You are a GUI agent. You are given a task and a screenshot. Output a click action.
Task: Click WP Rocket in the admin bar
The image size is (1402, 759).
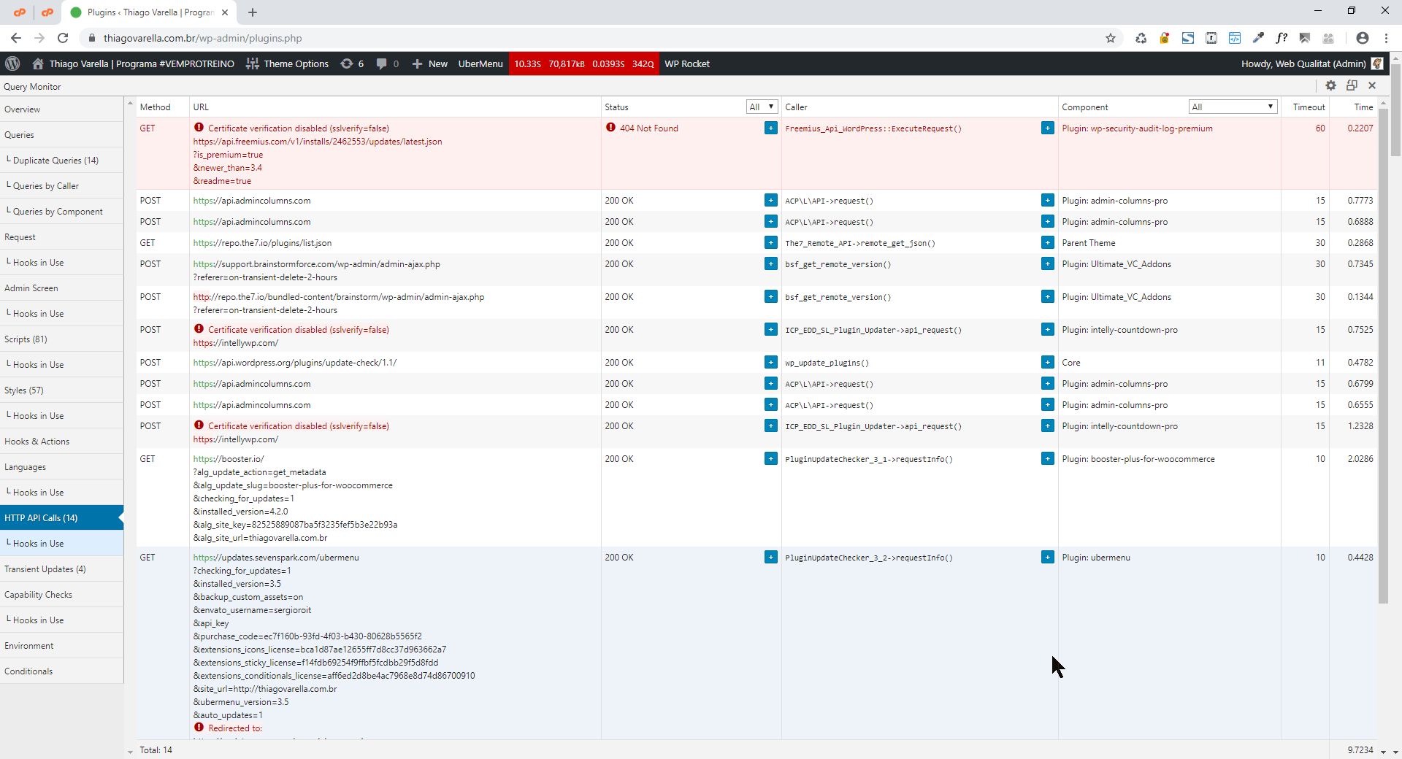tap(686, 63)
